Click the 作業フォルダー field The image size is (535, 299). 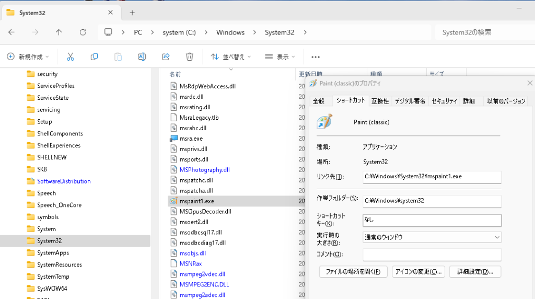(432, 201)
